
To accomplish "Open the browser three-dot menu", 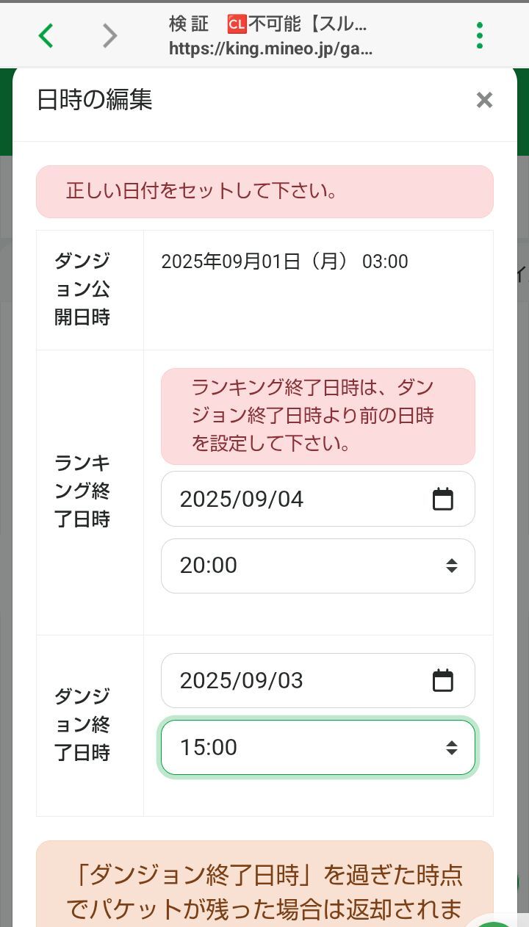I will [480, 35].
